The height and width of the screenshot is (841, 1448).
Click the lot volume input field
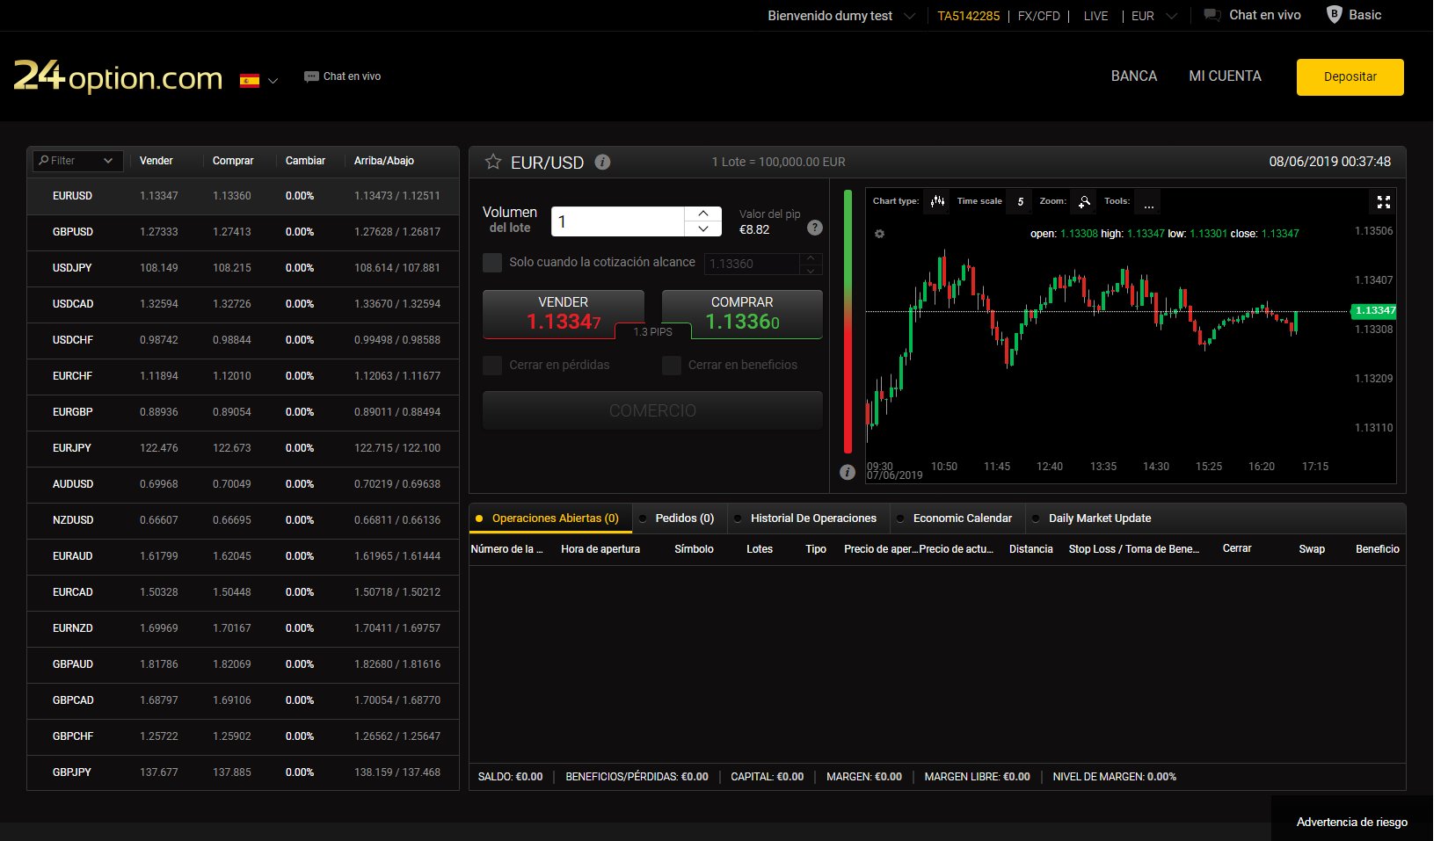click(x=617, y=221)
